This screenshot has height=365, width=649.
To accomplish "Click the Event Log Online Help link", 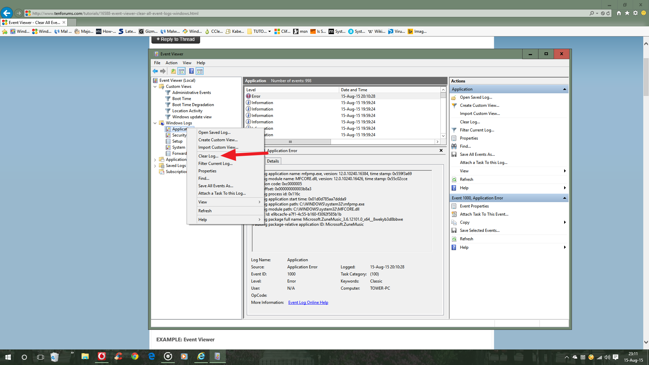I will 308,302.
